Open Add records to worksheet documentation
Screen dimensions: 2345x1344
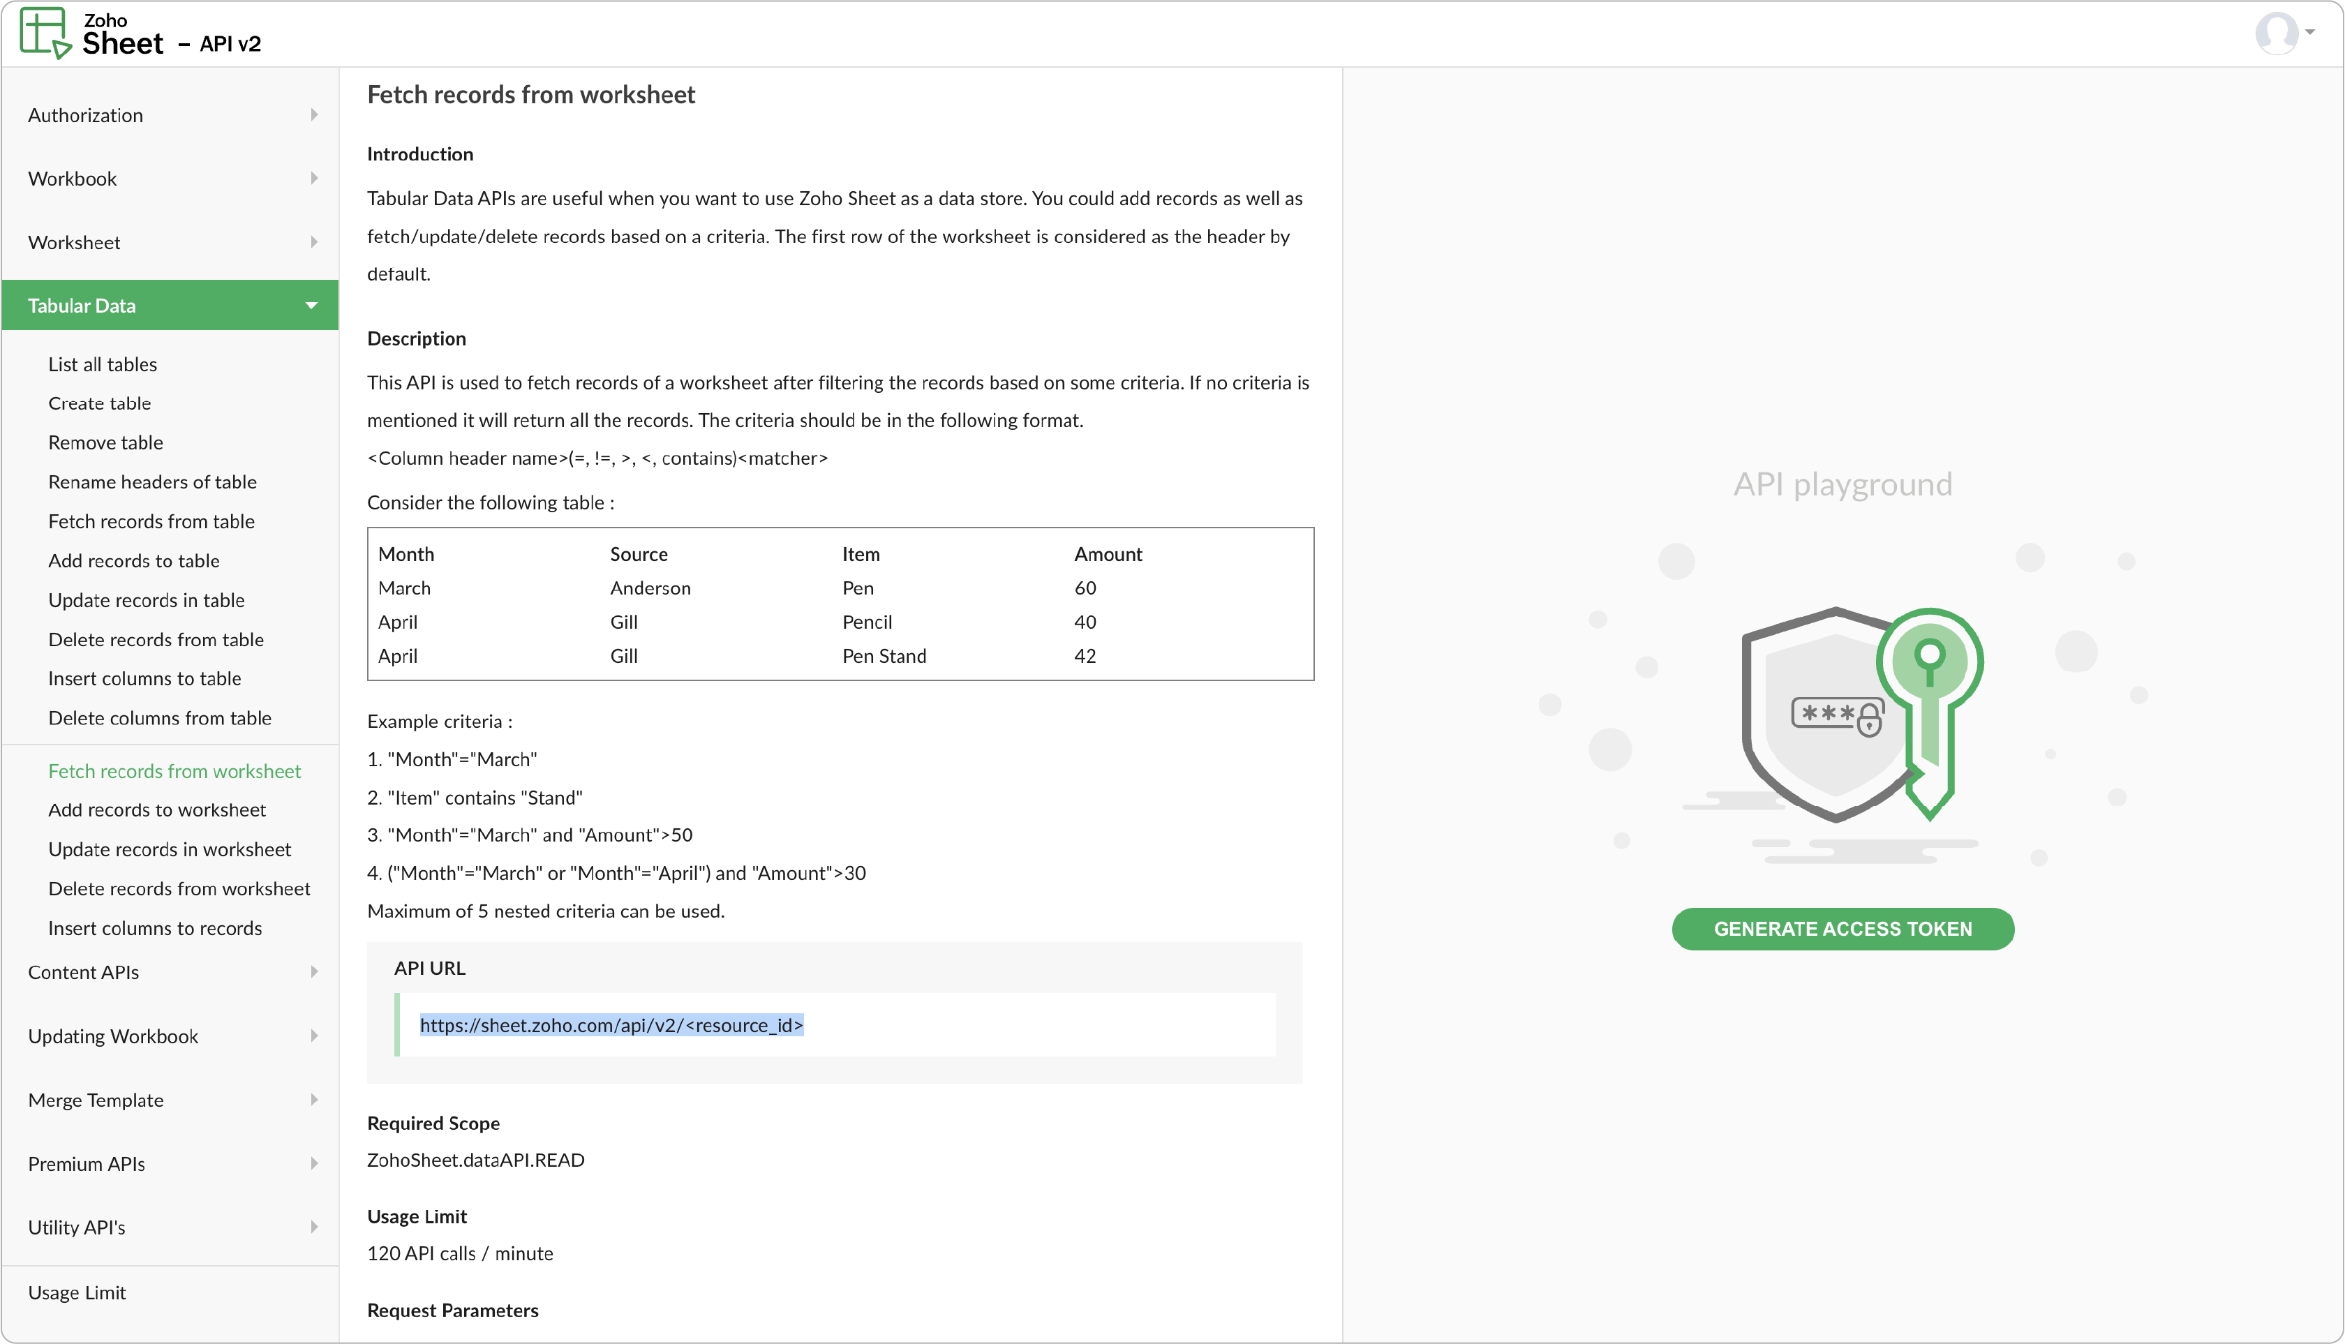pos(157,809)
